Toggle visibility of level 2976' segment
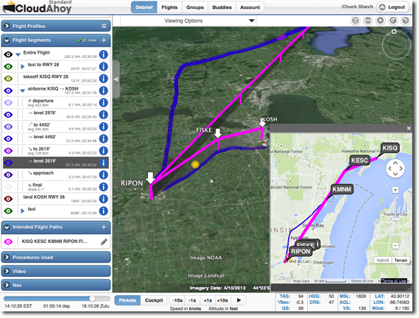The width and height of the screenshot is (419, 318). 8,114
